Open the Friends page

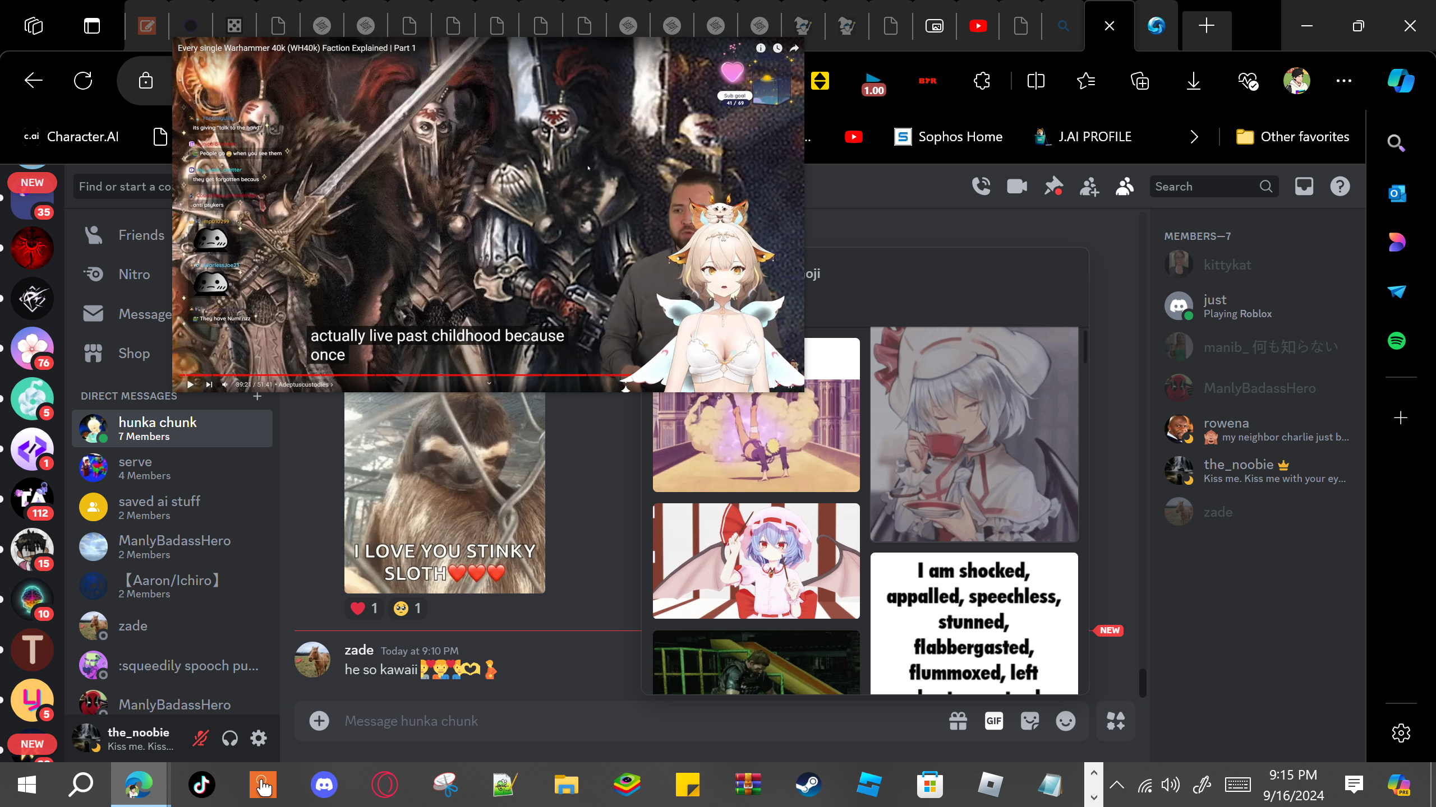coord(125,235)
